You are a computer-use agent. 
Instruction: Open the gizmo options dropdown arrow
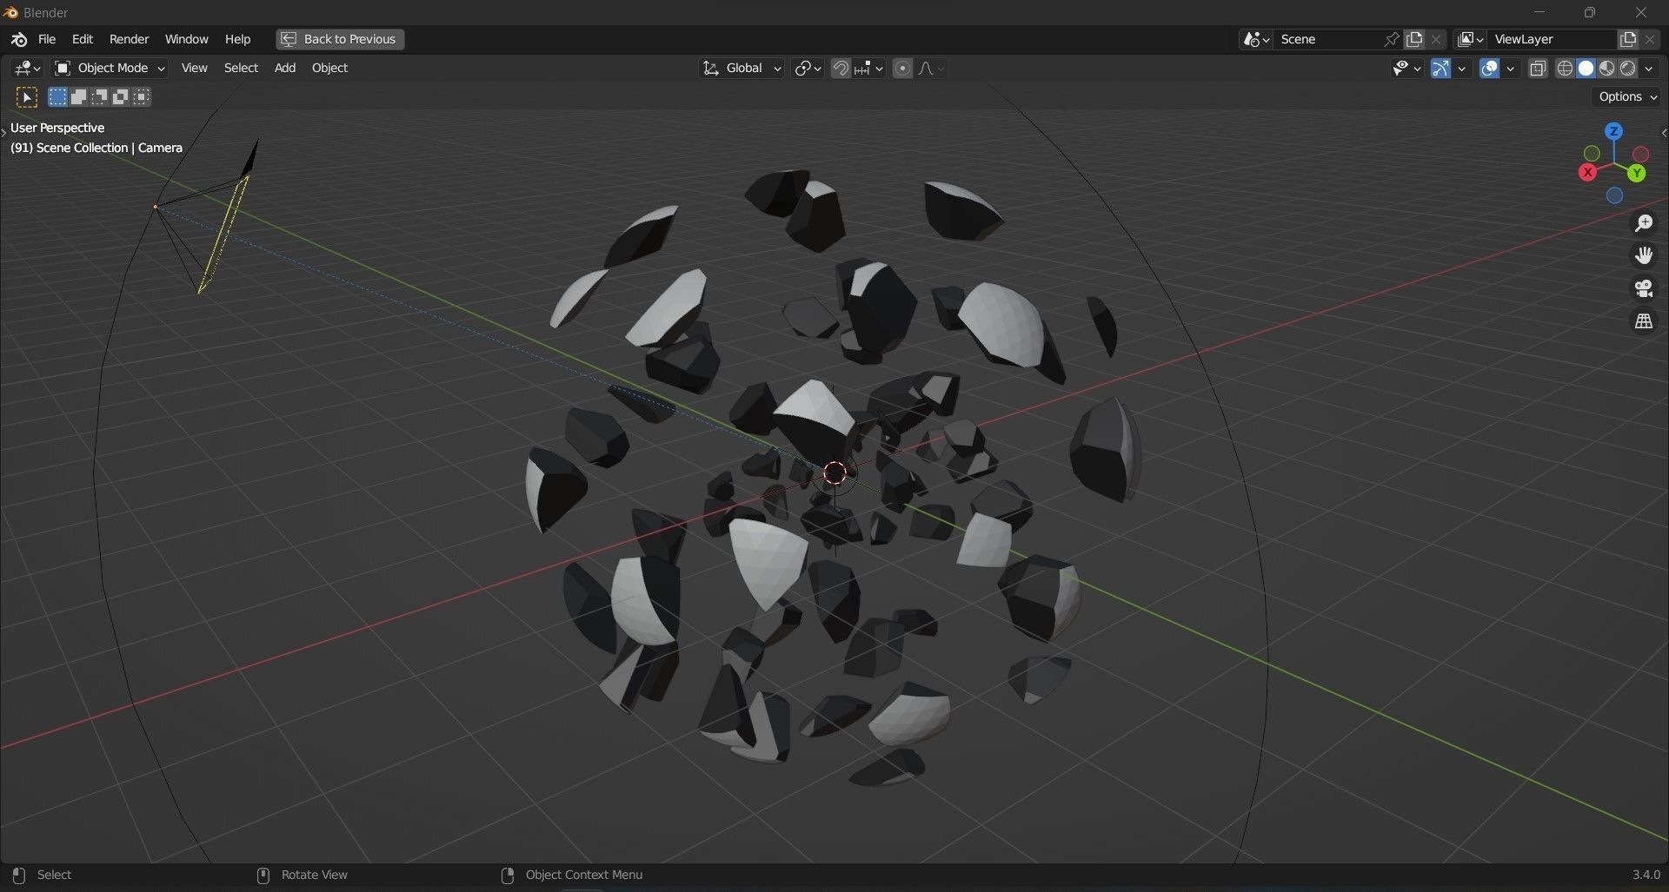click(1462, 68)
